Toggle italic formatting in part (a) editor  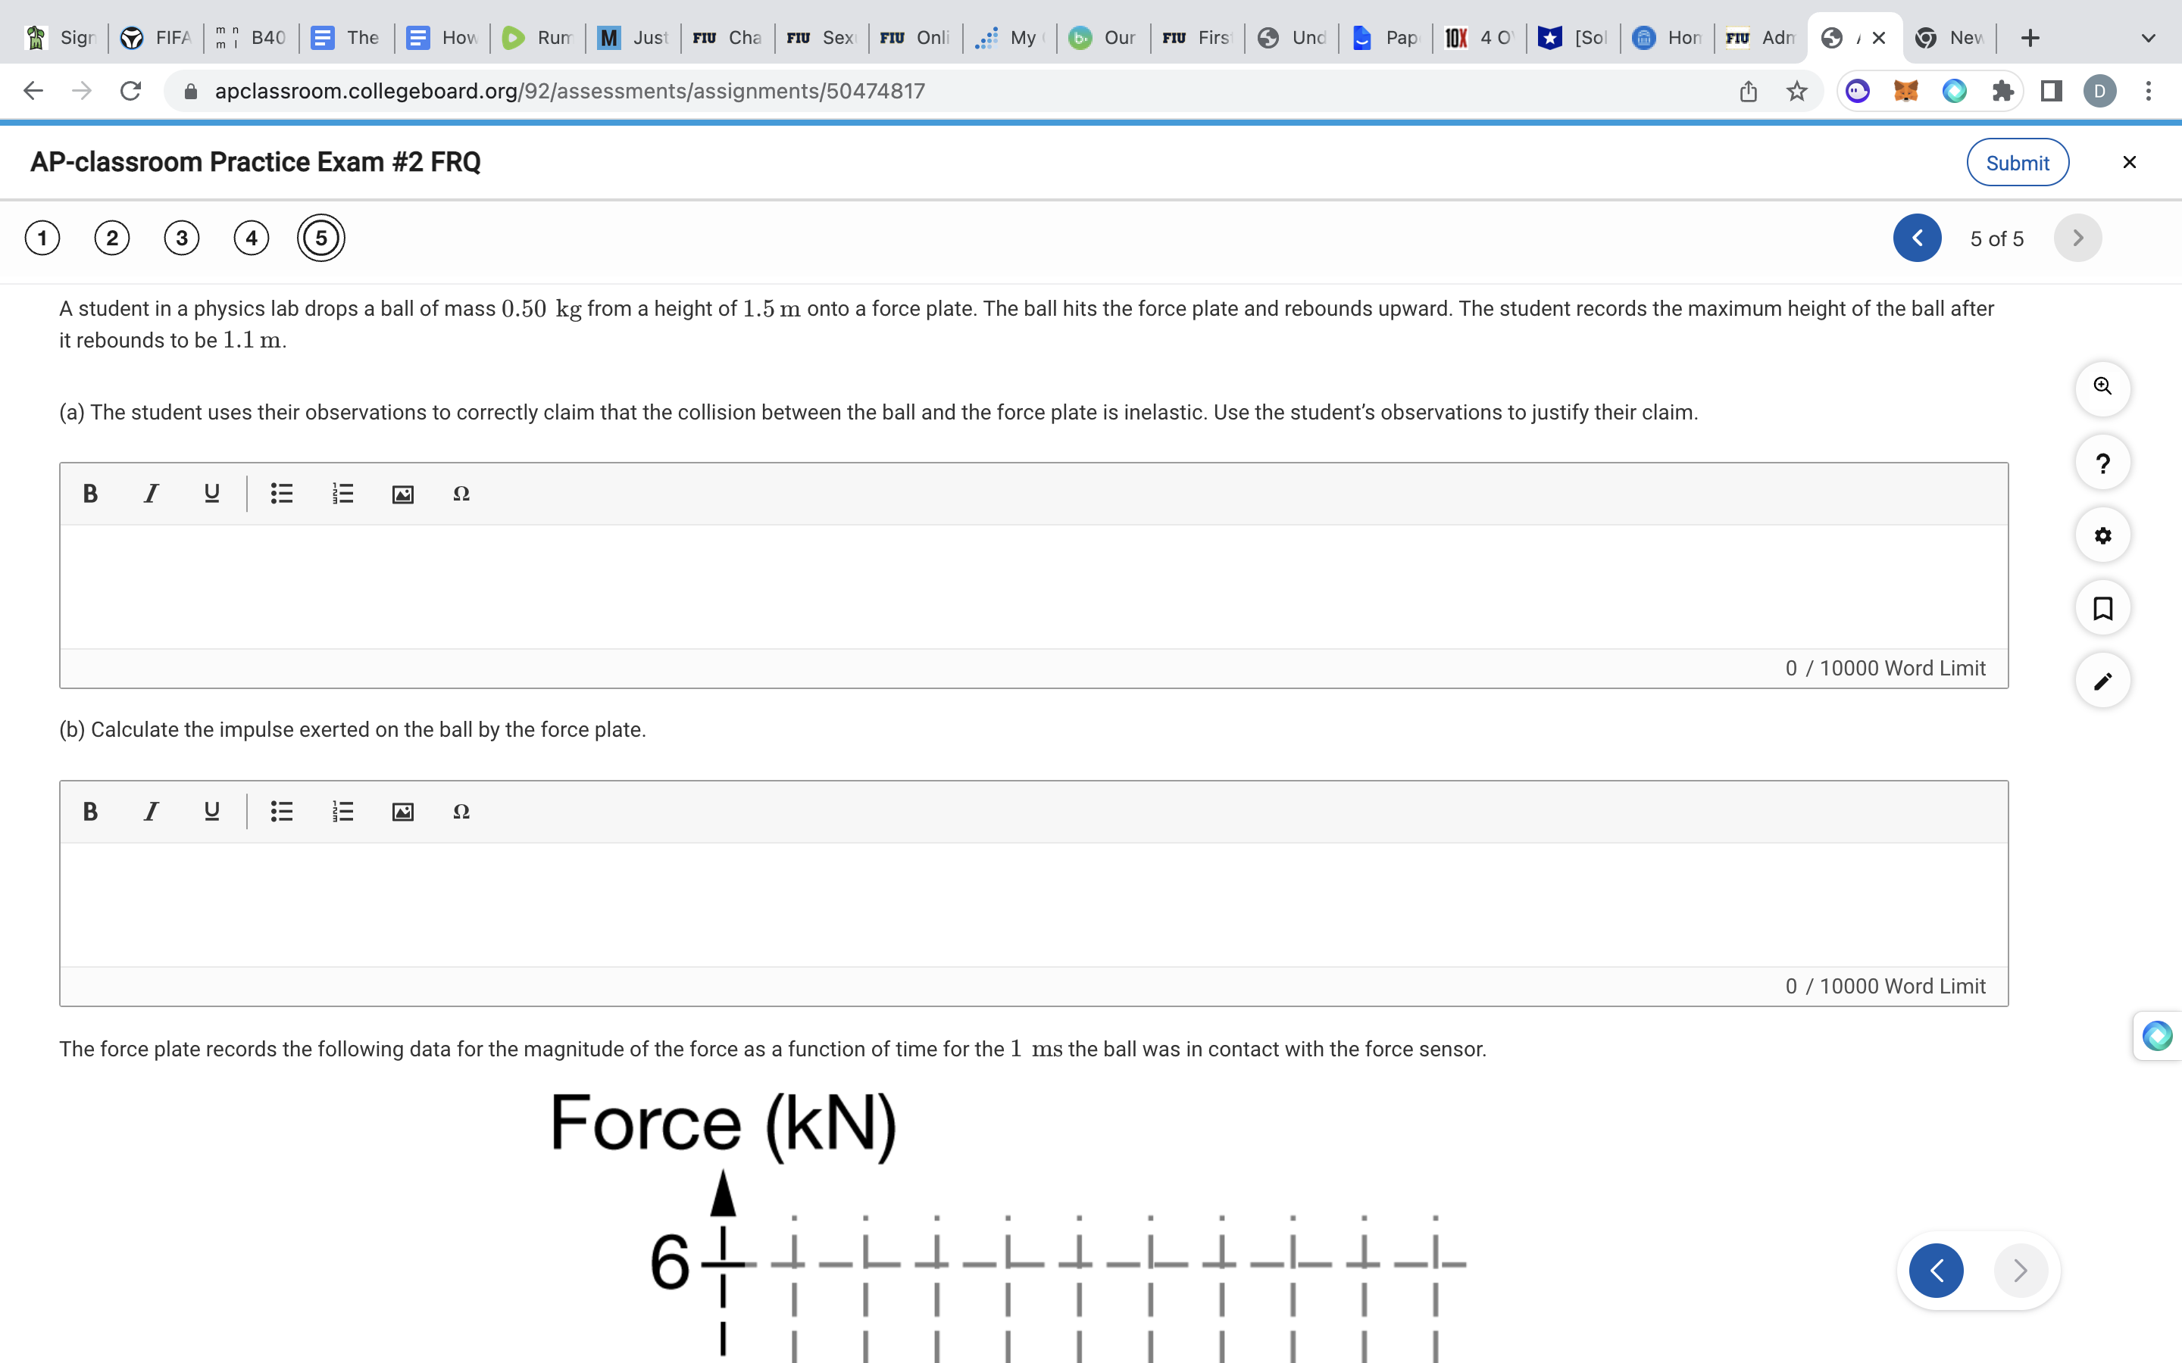151,493
